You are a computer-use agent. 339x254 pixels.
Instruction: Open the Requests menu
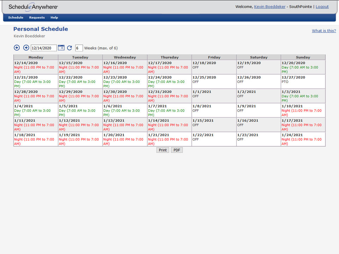37,18
